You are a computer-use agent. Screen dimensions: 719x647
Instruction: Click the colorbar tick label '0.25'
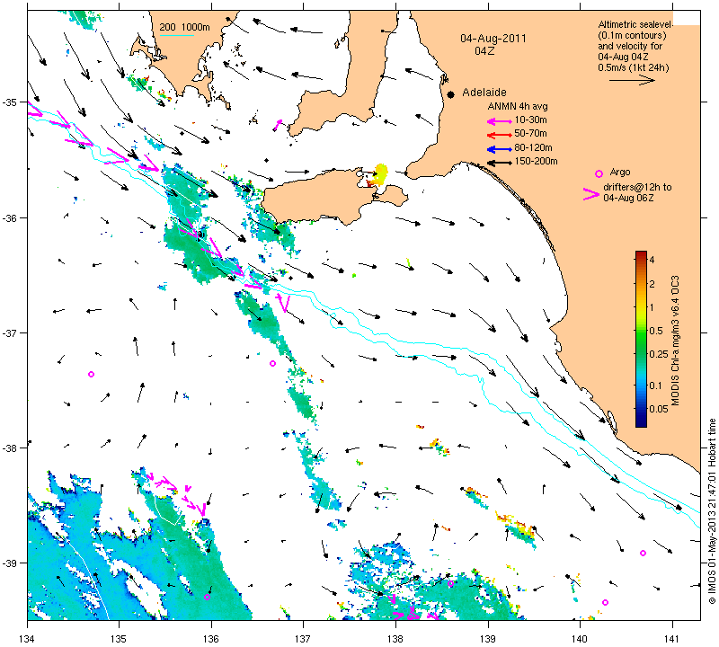click(x=659, y=354)
